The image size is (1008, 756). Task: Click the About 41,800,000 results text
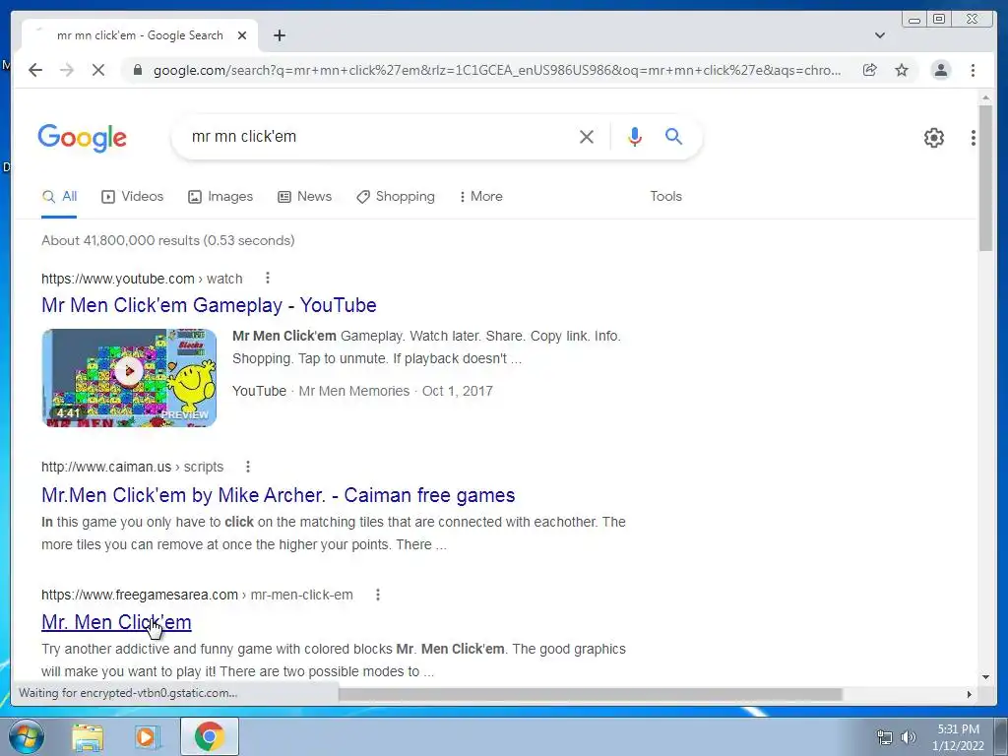point(167,240)
